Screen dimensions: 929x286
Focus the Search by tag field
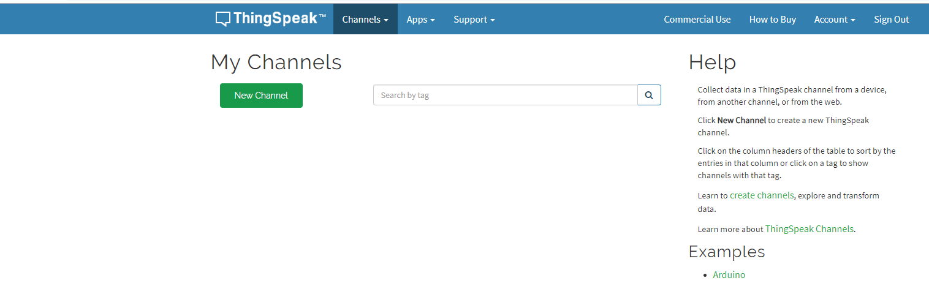(x=506, y=95)
